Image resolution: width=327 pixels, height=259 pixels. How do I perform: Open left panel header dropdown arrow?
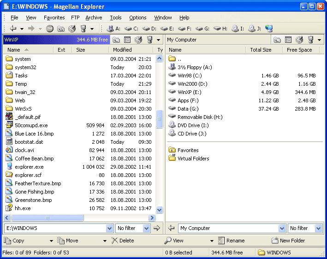tap(159, 40)
